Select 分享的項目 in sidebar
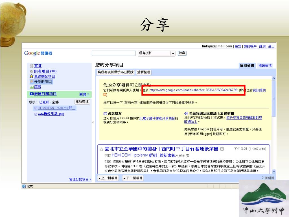The image size is (289, 217). (43, 82)
